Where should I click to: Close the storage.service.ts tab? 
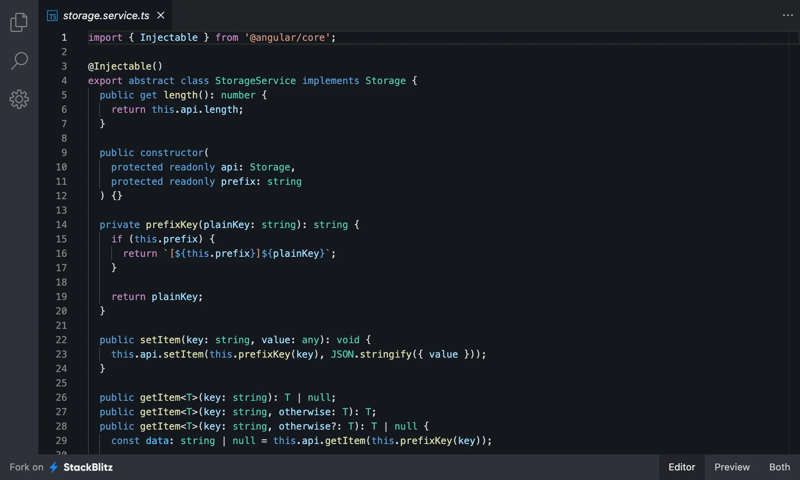pos(161,15)
